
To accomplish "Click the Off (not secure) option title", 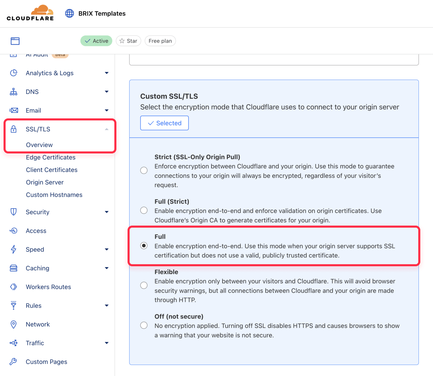I will click(179, 316).
